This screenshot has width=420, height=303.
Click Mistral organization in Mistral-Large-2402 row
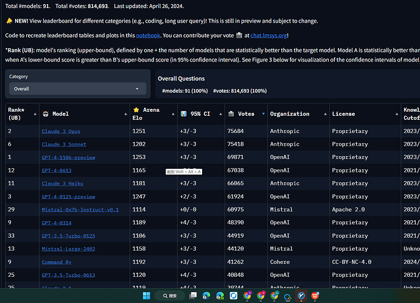coord(281,249)
